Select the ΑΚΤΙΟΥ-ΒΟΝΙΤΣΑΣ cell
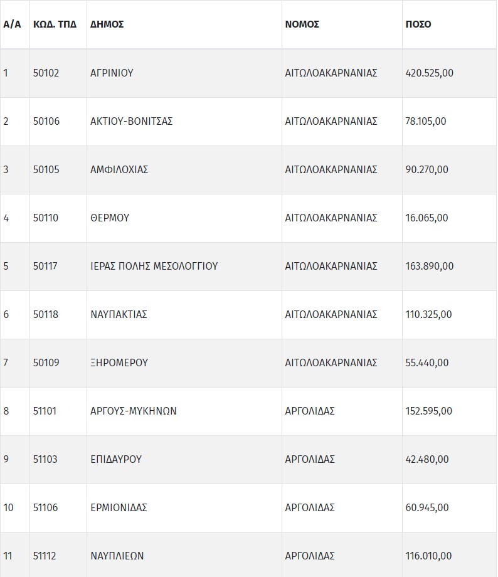The height and width of the screenshot is (577, 498). [x=132, y=121]
